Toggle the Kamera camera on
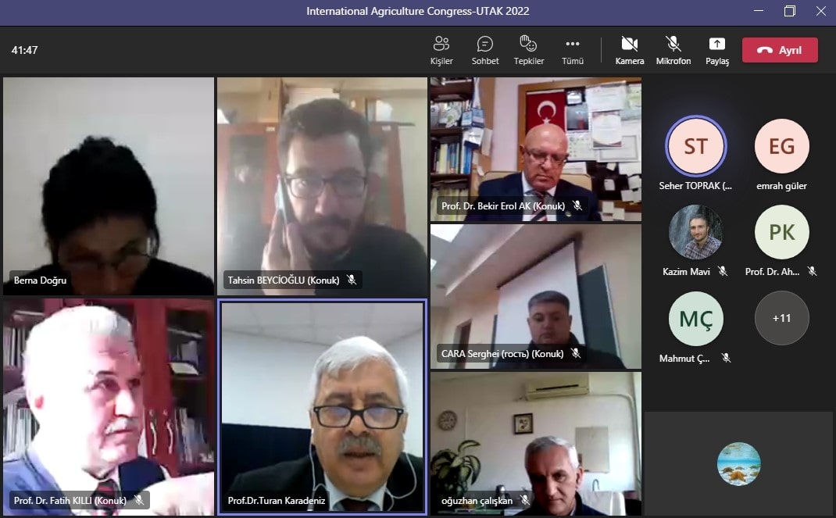Screen dimensions: 836x518 pos(630,51)
